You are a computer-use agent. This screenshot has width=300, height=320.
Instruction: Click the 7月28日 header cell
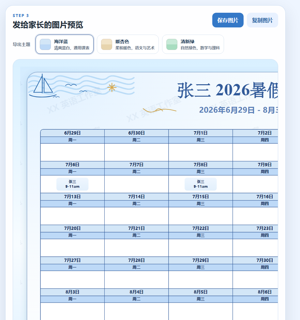137,261
